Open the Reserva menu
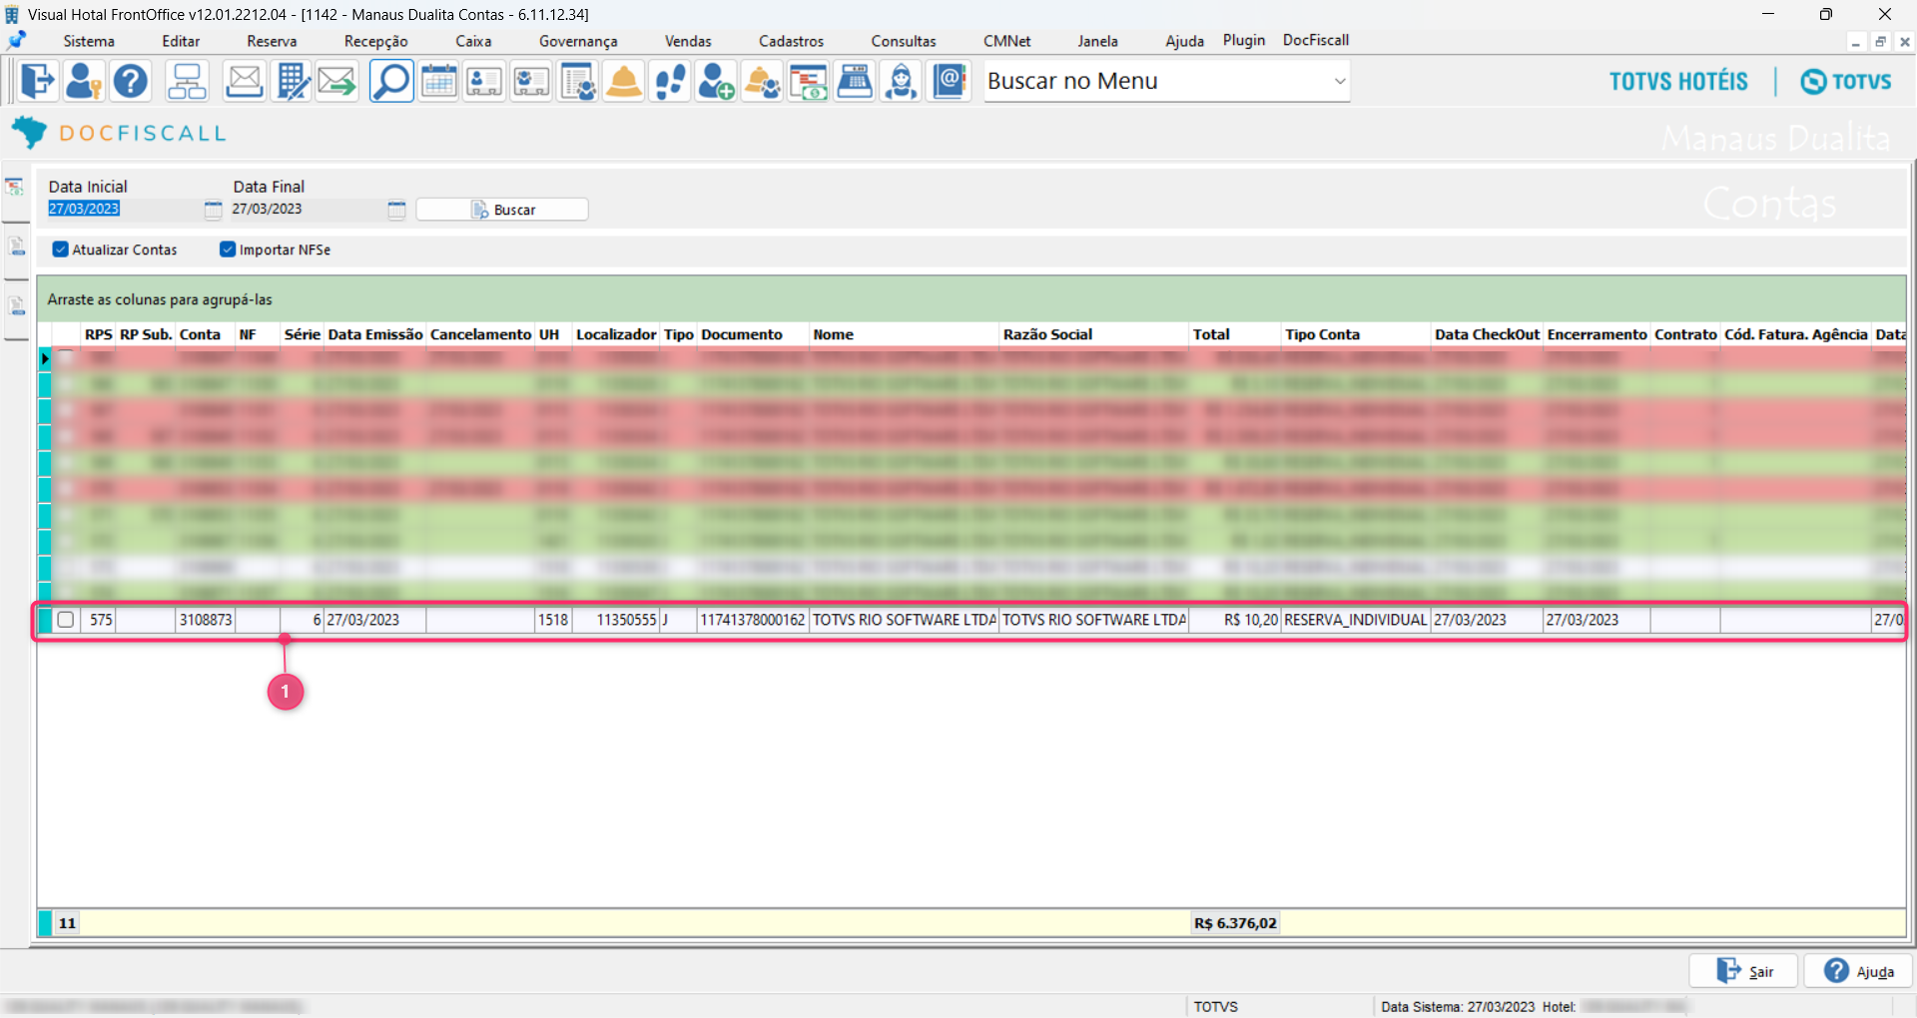Screen dimensions: 1917x1018 (272, 41)
